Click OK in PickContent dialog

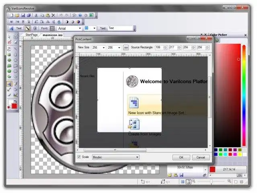[x=181, y=158]
